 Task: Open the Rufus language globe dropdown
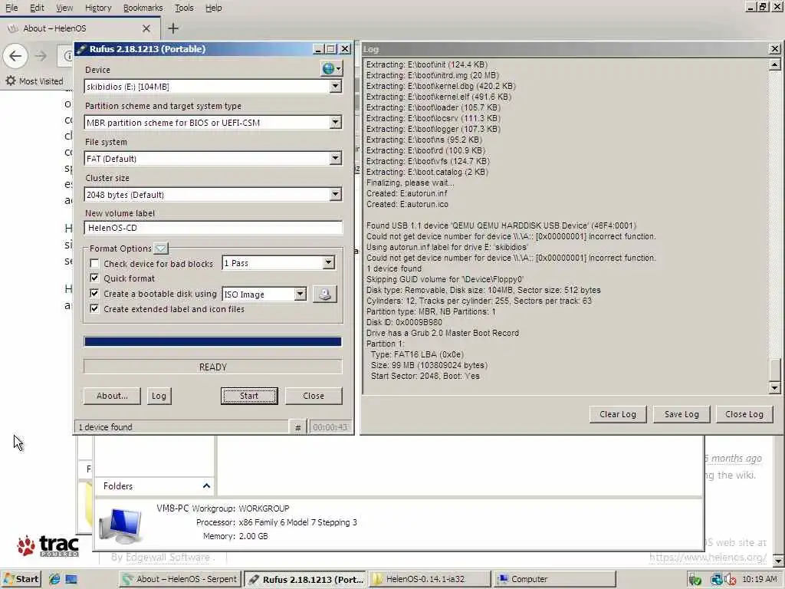click(331, 68)
